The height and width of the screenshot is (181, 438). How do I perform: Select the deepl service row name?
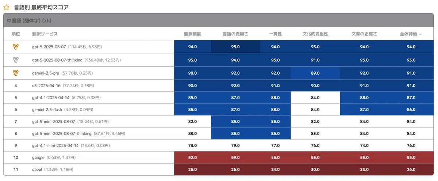click(38, 170)
